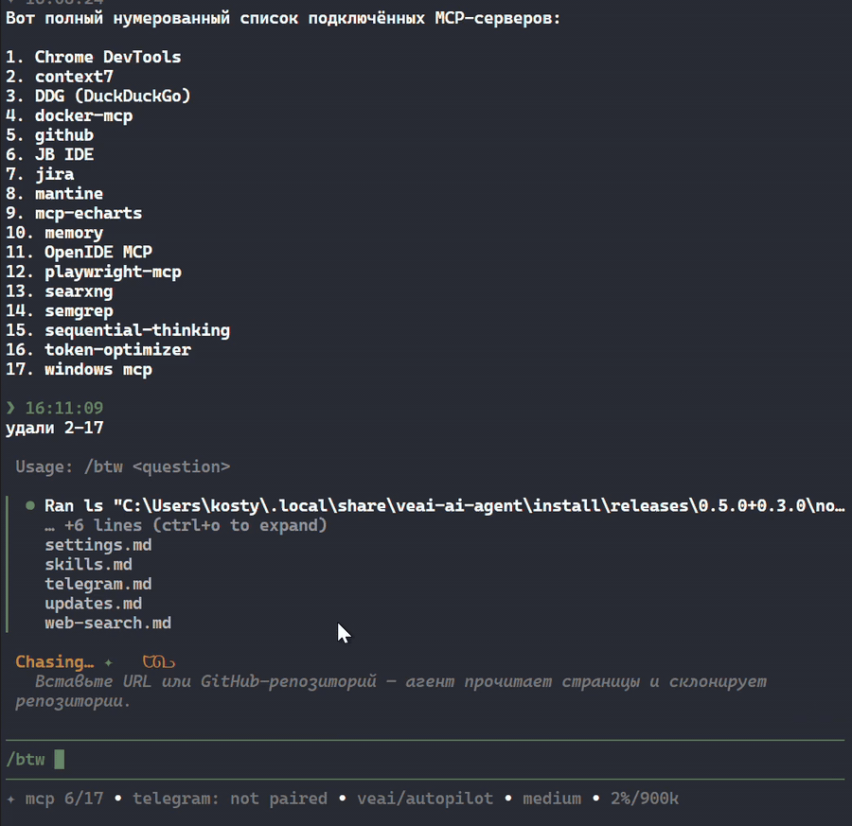
Task: Click the settings.md file name
Action: 98,545
